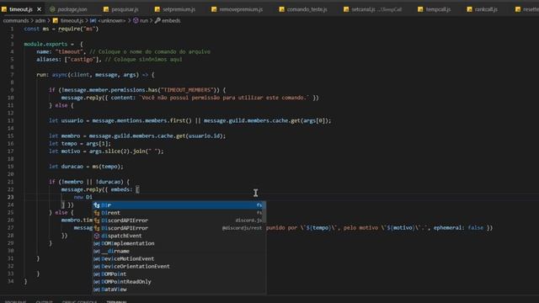Viewport: 539px width, 303px height.
Task: Expand the 'embeds' breadcrumb symbol
Action: (171, 20)
